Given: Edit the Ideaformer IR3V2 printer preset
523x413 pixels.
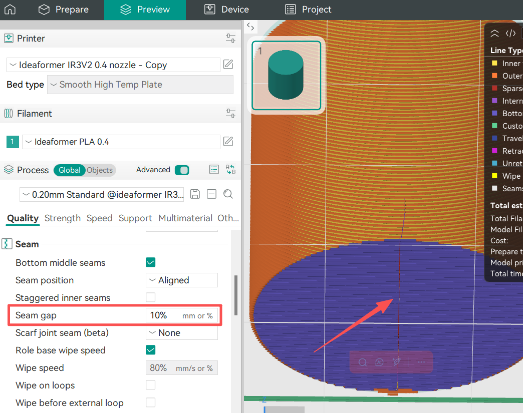Looking at the screenshot, I should click(x=228, y=65).
